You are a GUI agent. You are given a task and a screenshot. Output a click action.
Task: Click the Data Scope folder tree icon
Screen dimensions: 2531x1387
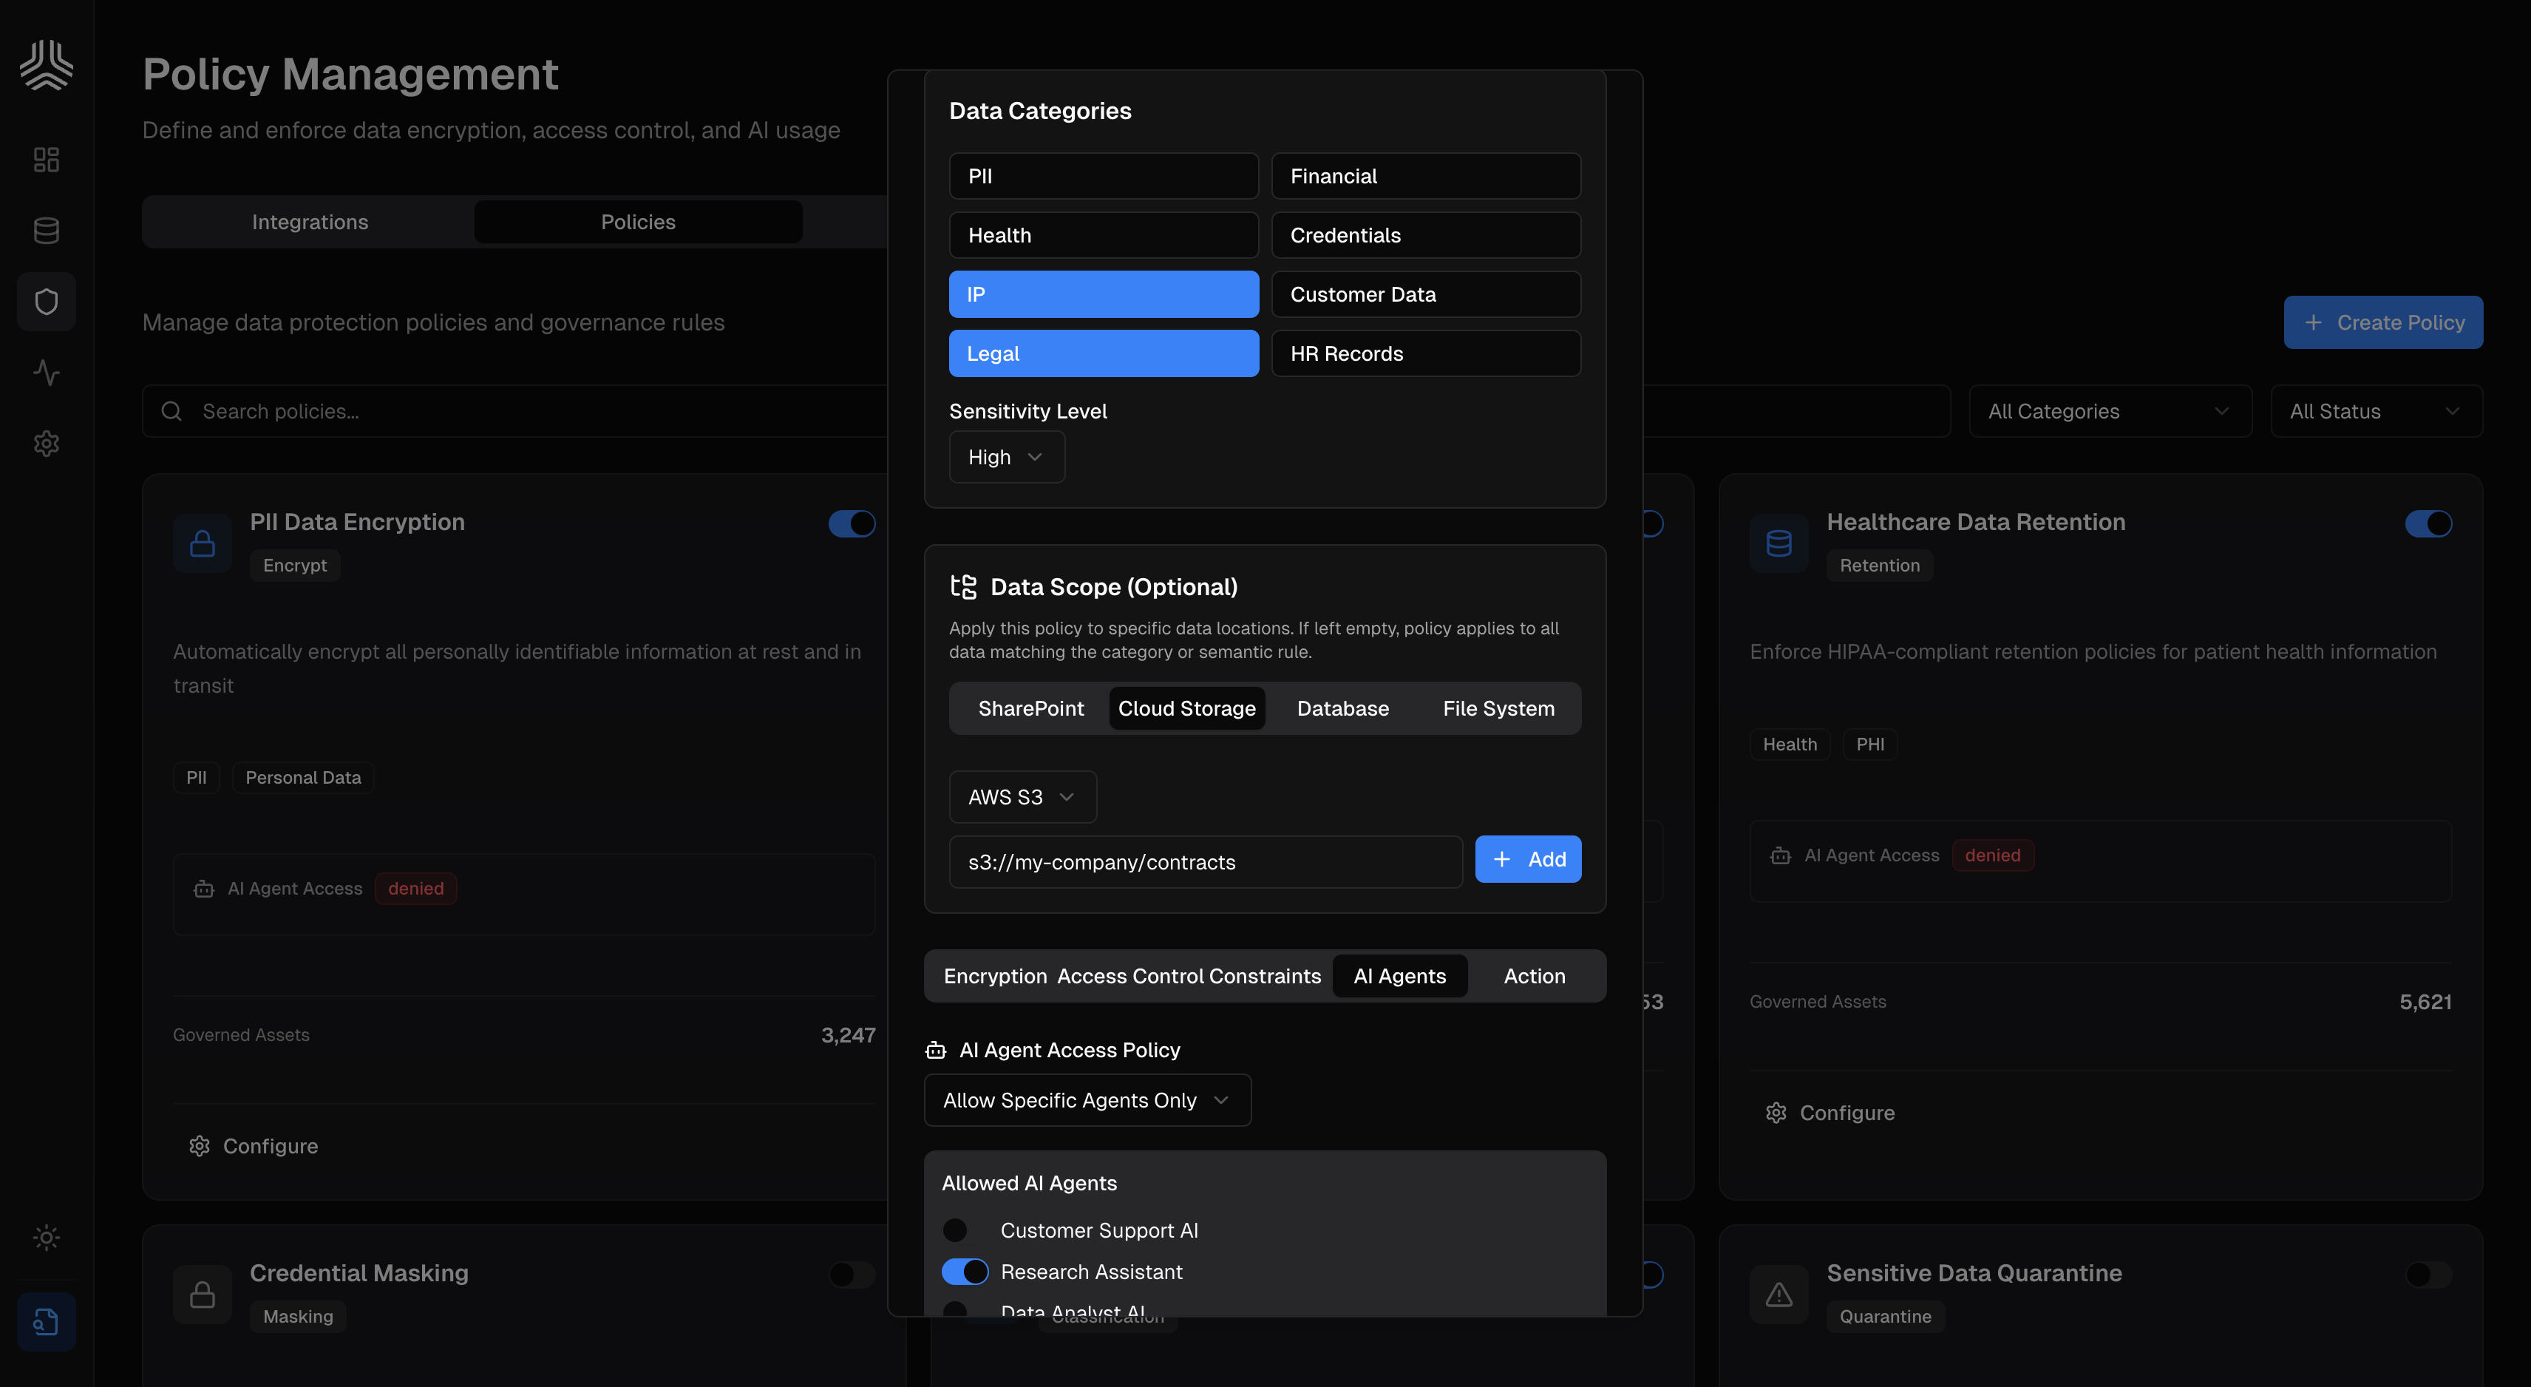point(964,587)
